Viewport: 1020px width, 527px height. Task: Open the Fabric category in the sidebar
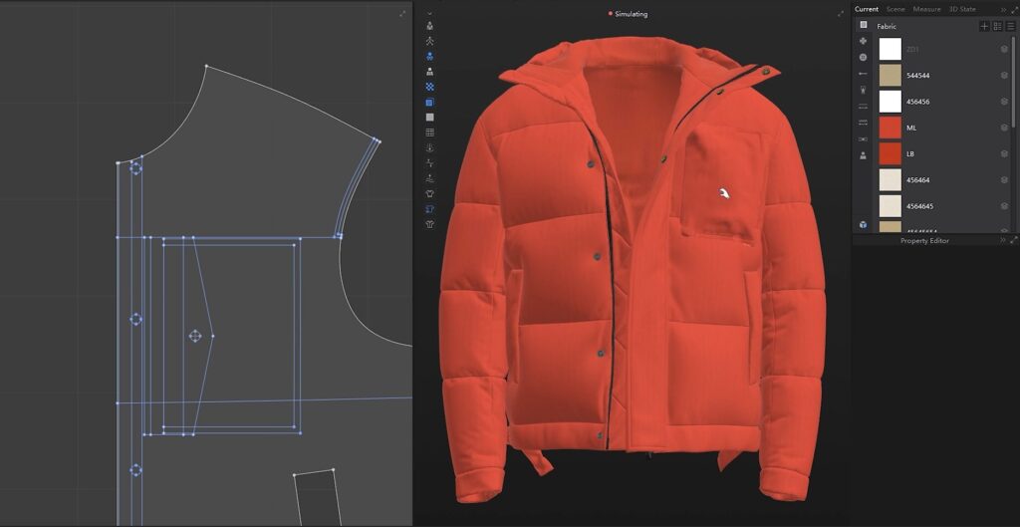click(863, 25)
